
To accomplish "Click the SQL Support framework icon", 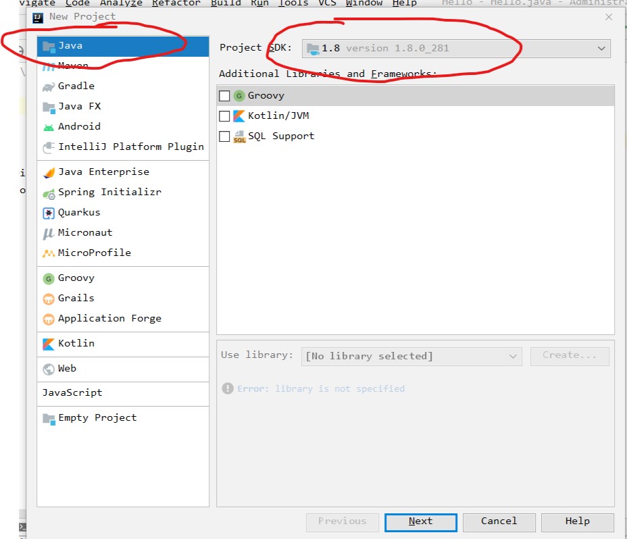I will click(x=239, y=136).
